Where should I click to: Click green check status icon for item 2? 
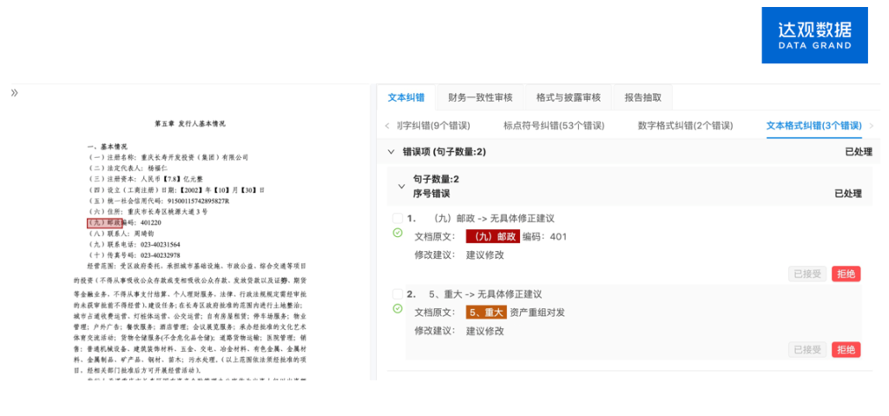click(398, 308)
